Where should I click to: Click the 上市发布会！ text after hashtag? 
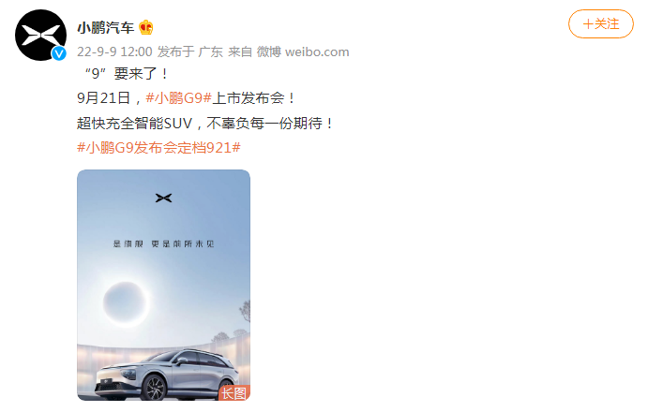point(254,98)
